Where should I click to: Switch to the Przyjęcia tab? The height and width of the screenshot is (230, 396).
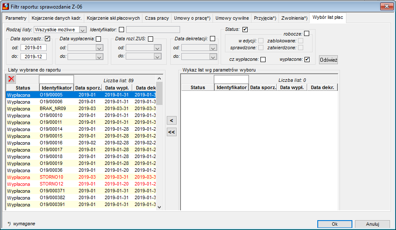click(x=265, y=18)
